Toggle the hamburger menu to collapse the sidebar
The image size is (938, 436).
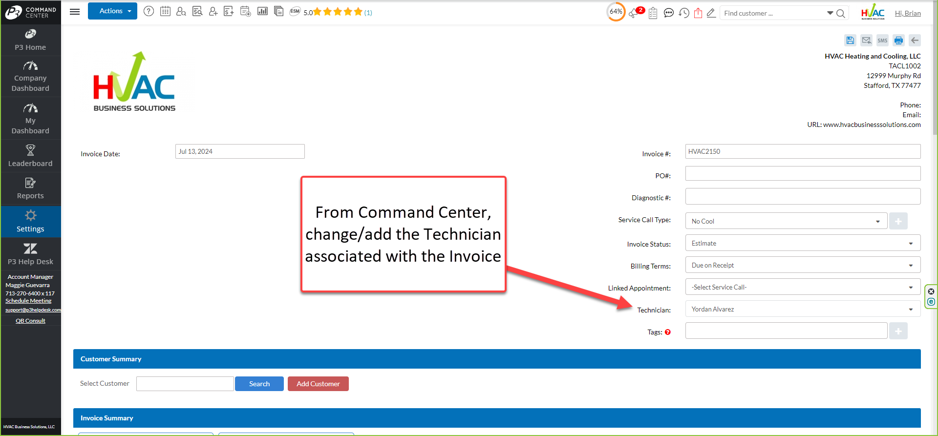click(x=75, y=12)
